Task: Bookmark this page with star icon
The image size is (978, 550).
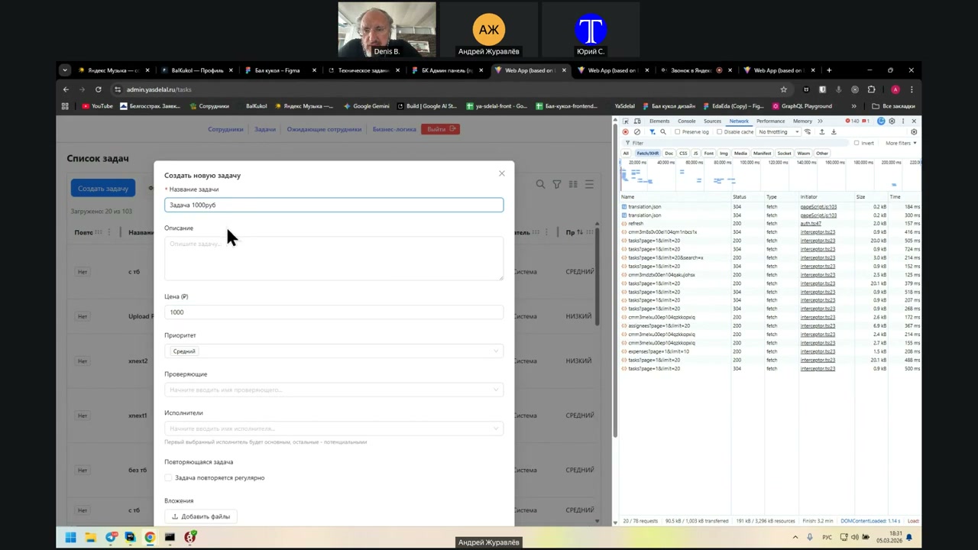Action: [783, 89]
